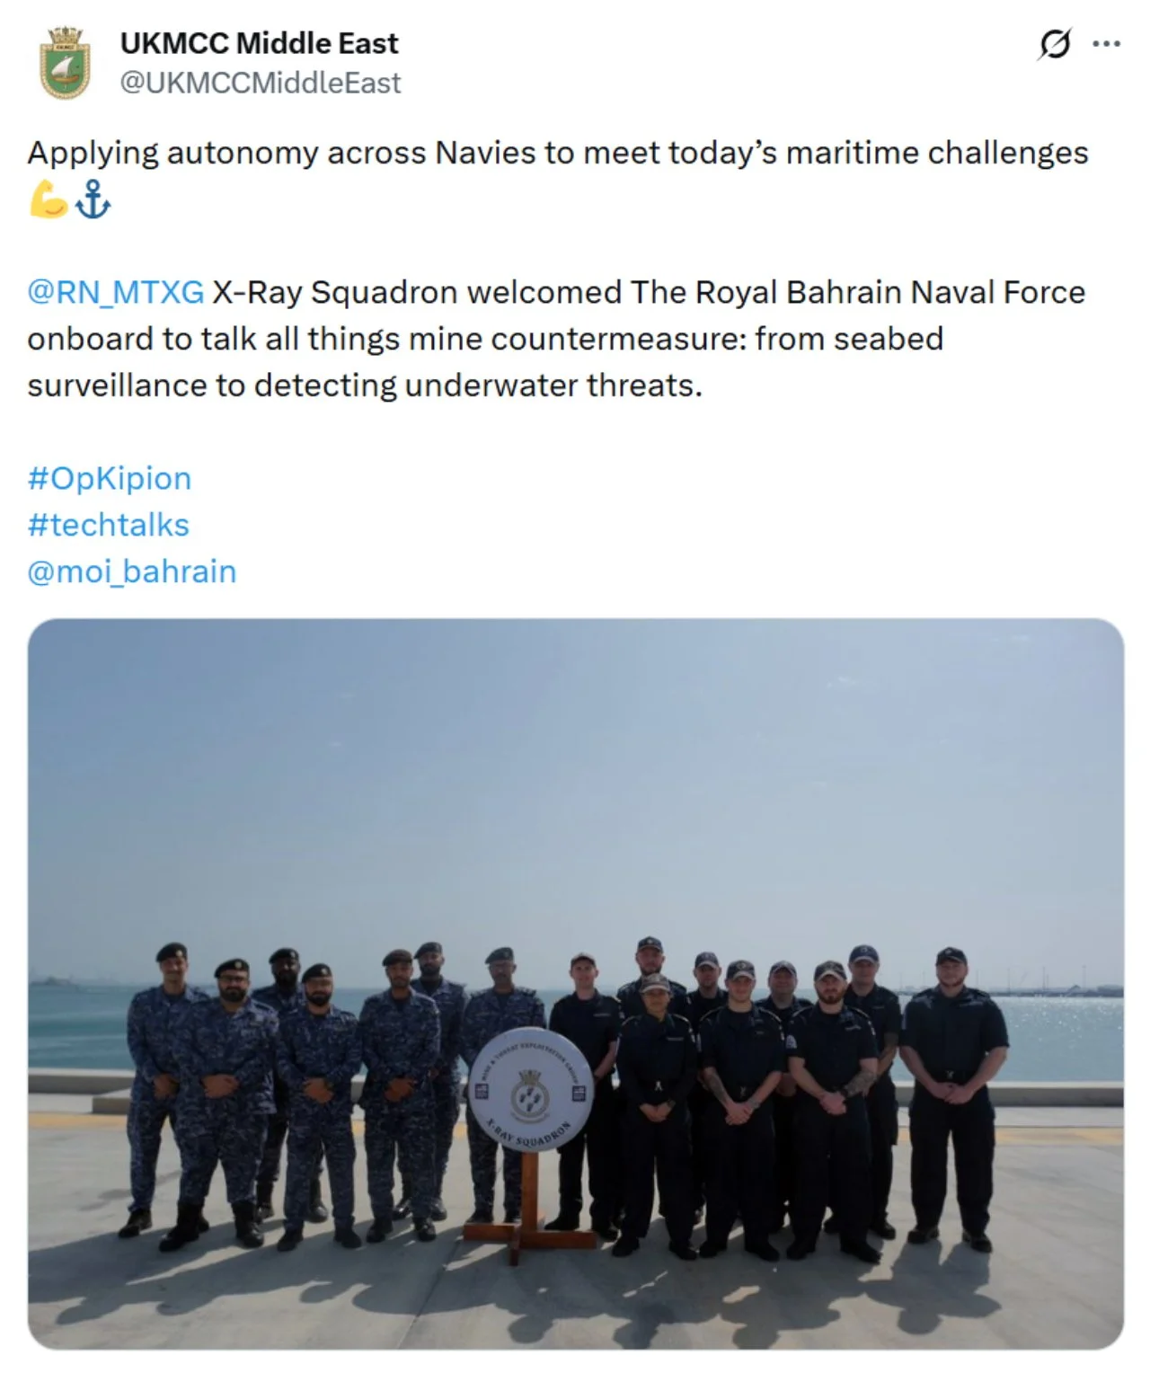Open the three-dot more options menu
This screenshot has width=1150, height=1373.
pos(1106,43)
